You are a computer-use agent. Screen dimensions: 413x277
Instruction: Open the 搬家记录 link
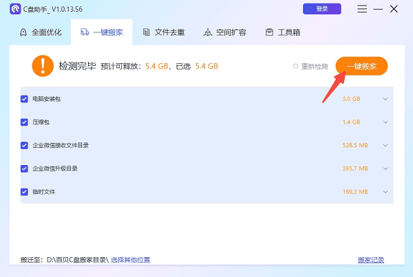[x=371, y=260]
